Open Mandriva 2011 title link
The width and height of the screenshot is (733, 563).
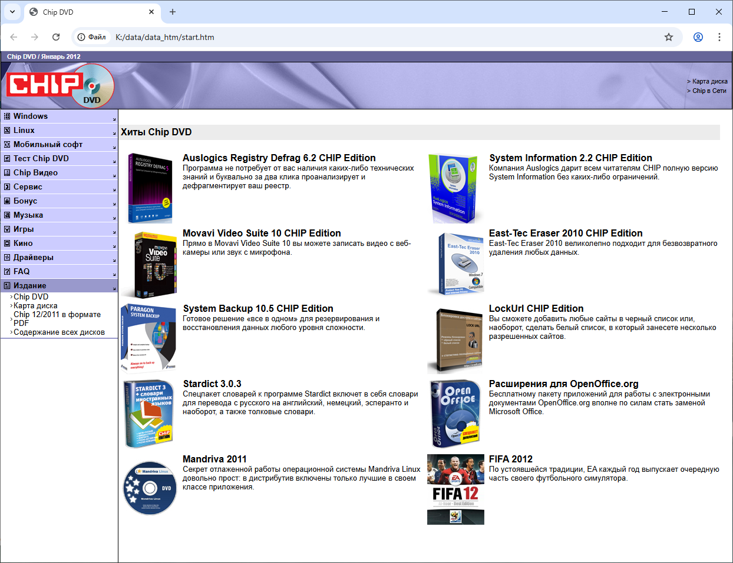(x=214, y=459)
